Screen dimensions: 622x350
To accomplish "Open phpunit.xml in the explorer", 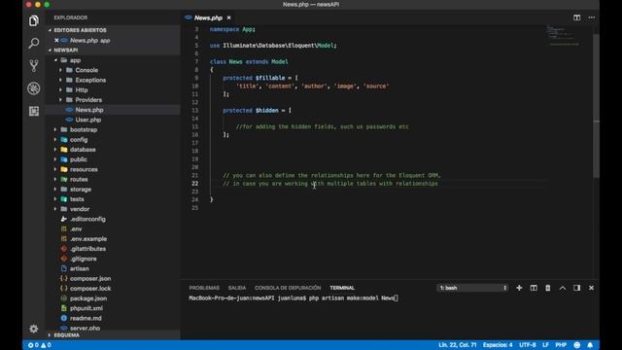I will coord(86,308).
